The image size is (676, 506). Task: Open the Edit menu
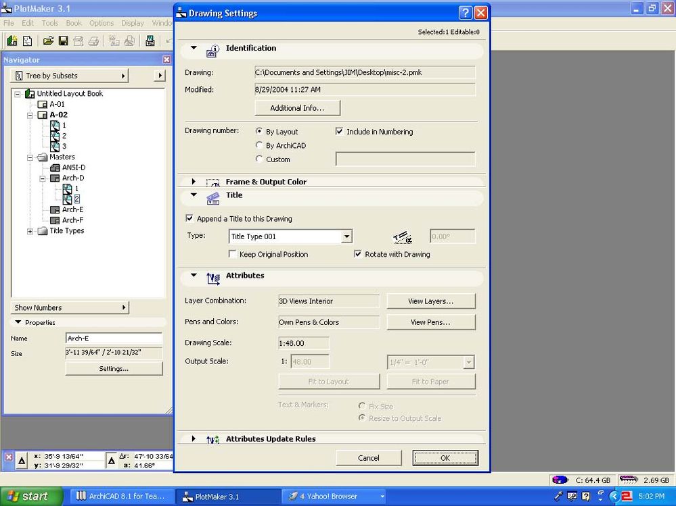(28, 23)
